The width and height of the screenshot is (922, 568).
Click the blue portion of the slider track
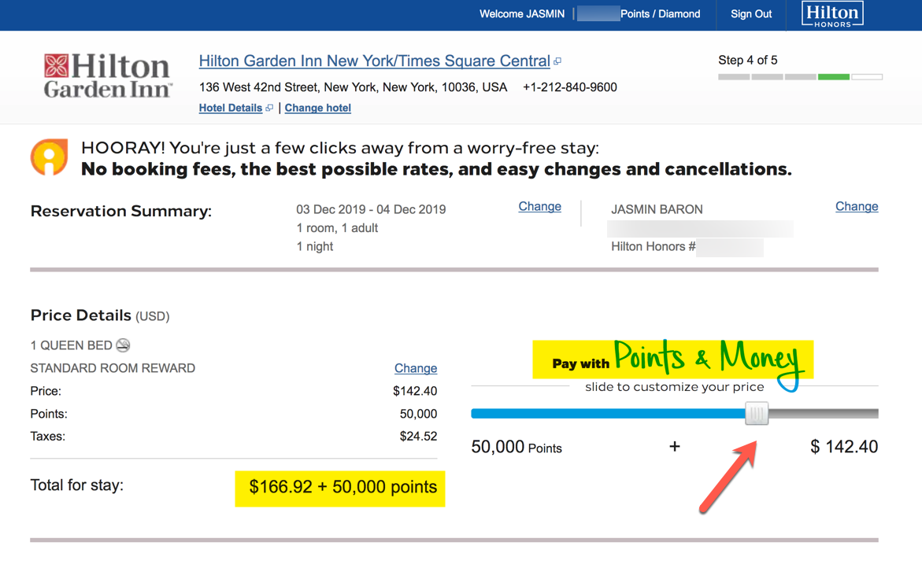tap(606, 413)
